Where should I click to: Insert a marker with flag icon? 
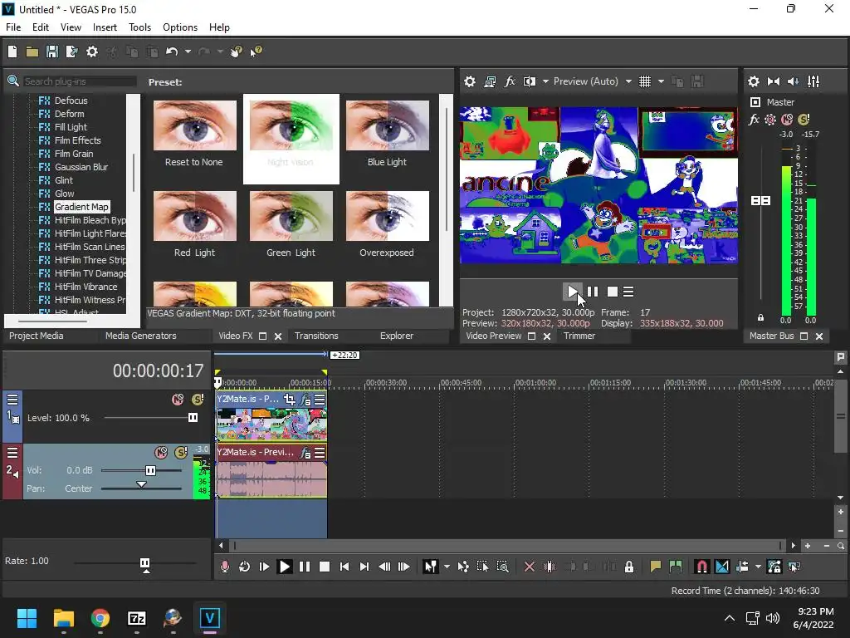656,567
